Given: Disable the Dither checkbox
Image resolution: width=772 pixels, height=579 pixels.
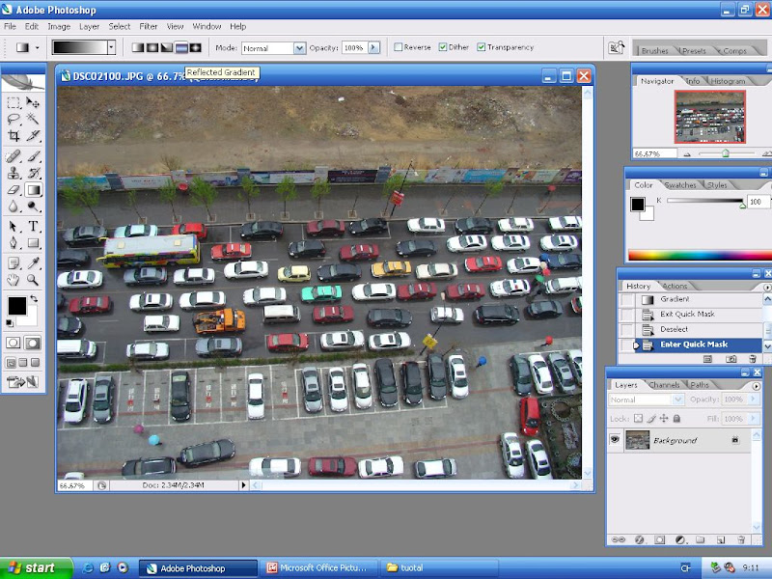Looking at the screenshot, I should click(x=443, y=46).
